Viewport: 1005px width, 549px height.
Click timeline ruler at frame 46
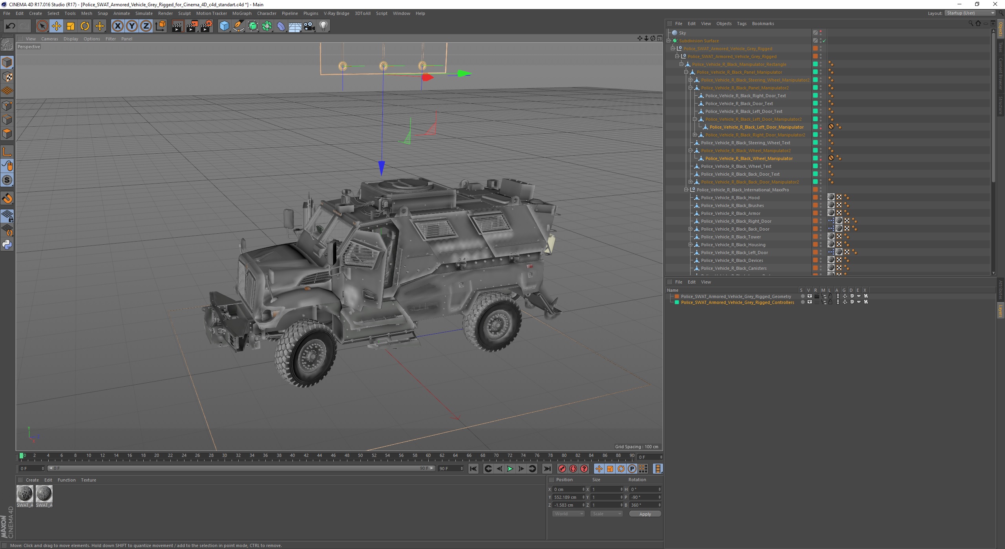pos(333,456)
